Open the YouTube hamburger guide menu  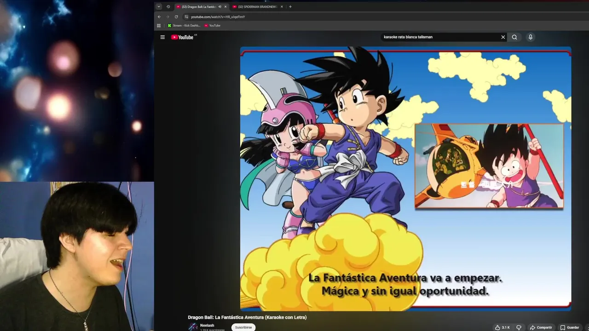[162, 37]
